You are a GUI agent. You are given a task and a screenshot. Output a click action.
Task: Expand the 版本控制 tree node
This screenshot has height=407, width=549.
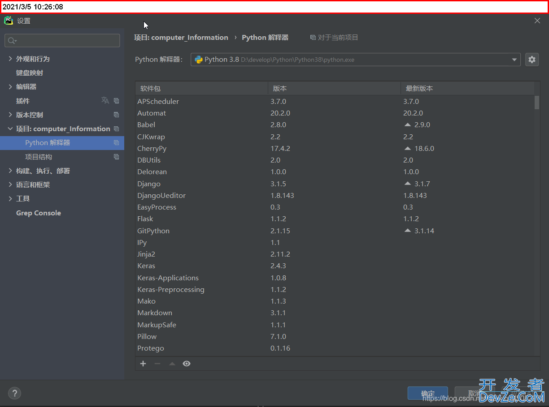tap(10, 115)
